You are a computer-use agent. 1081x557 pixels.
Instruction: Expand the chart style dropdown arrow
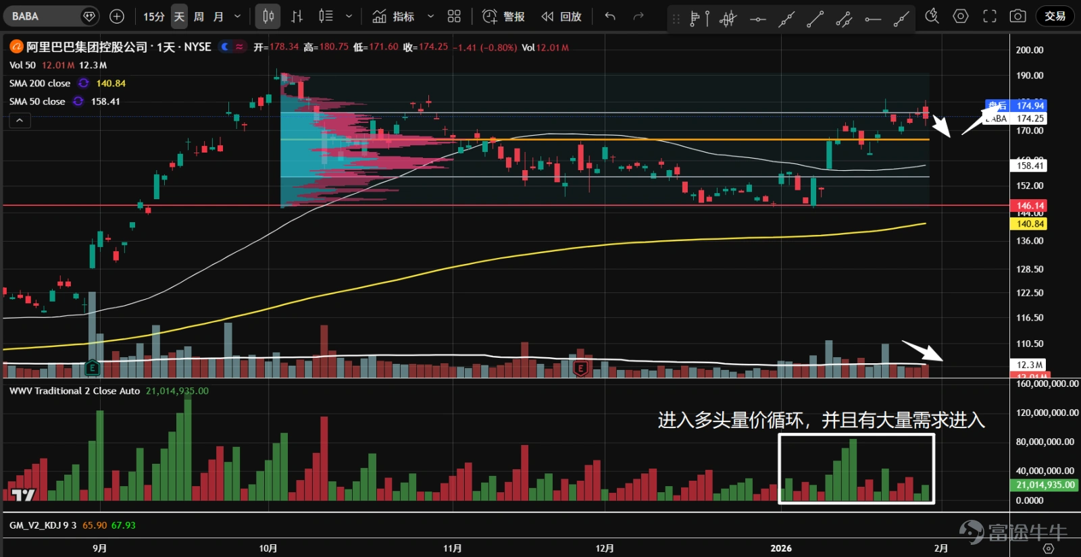(x=349, y=16)
